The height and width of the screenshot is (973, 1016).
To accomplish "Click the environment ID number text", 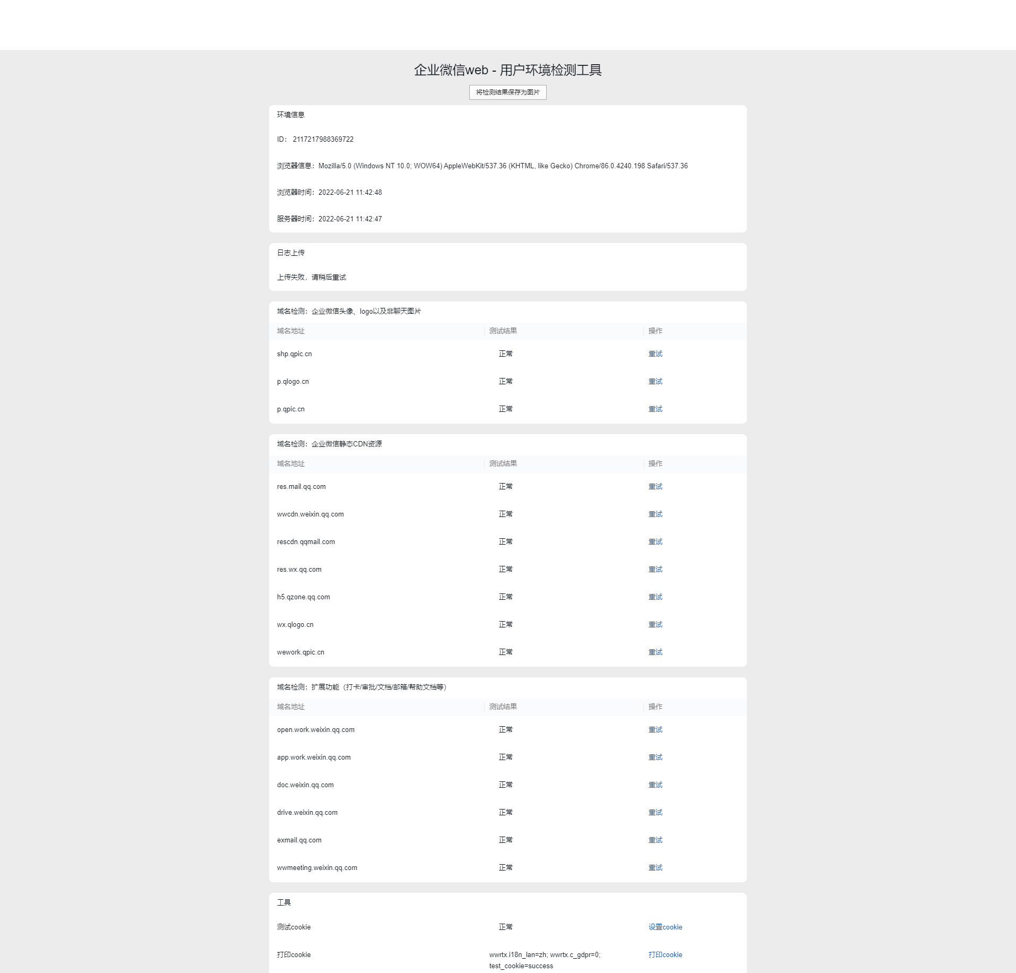I will pos(323,140).
